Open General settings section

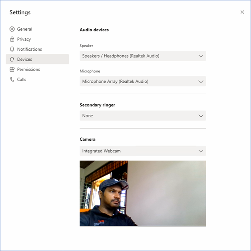(x=37, y=29)
